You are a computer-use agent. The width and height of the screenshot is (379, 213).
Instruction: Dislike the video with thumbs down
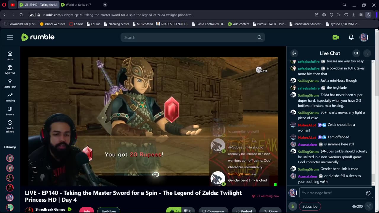point(188,211)
